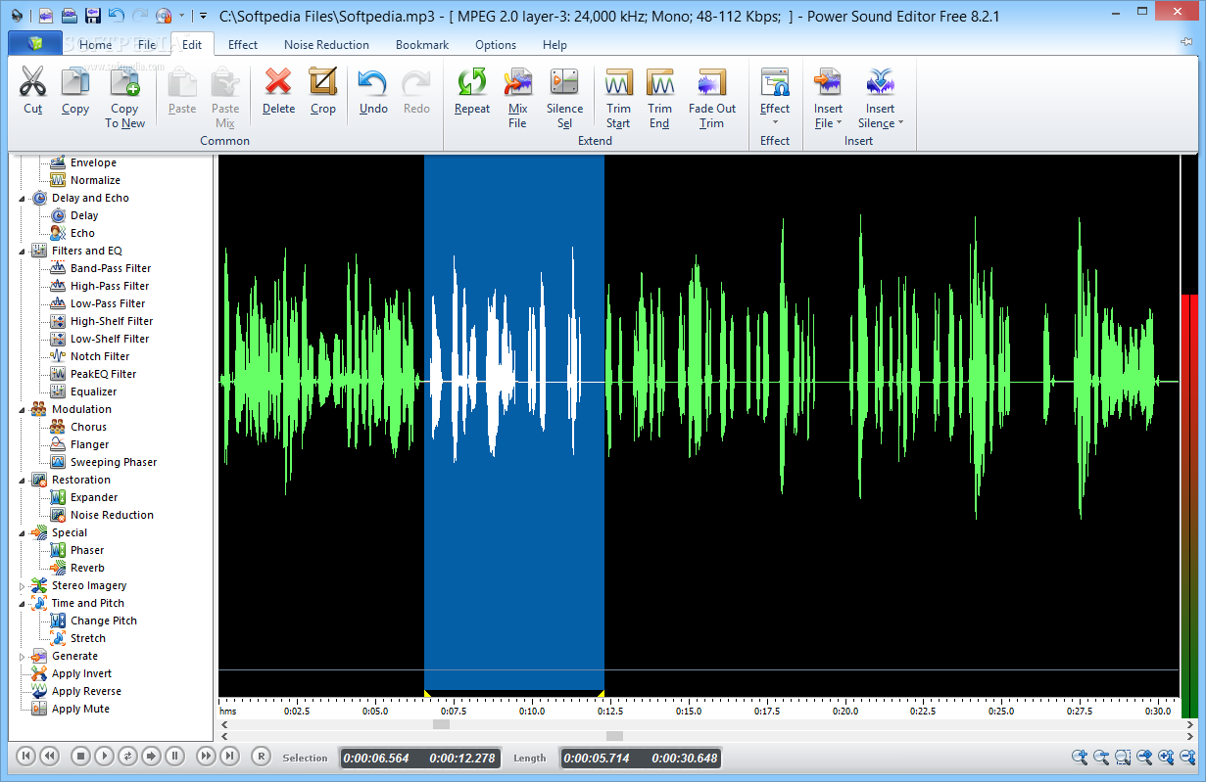The image size is (1206, 782).
Task: Click the zoom out full icon
Action: 1144,757
